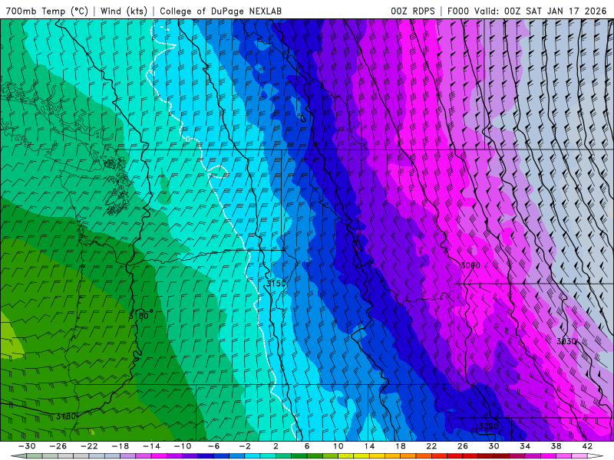
Task: Click the "F000 Valid: 00Z SAT JAN 17 2026" text
Action: point(527,11)
